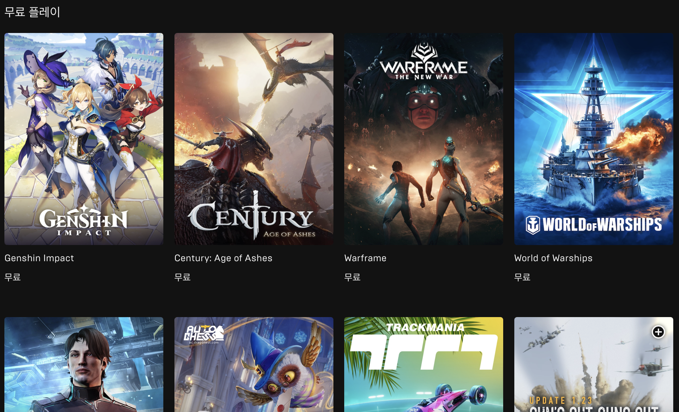The image size is (679, 412).
Task: Open the sci-fi pilot game thumbnail
Action: coord(84,365)
